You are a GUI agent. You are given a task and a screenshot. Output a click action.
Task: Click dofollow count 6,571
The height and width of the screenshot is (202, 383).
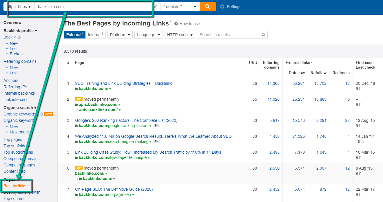(x=300, y=168)
